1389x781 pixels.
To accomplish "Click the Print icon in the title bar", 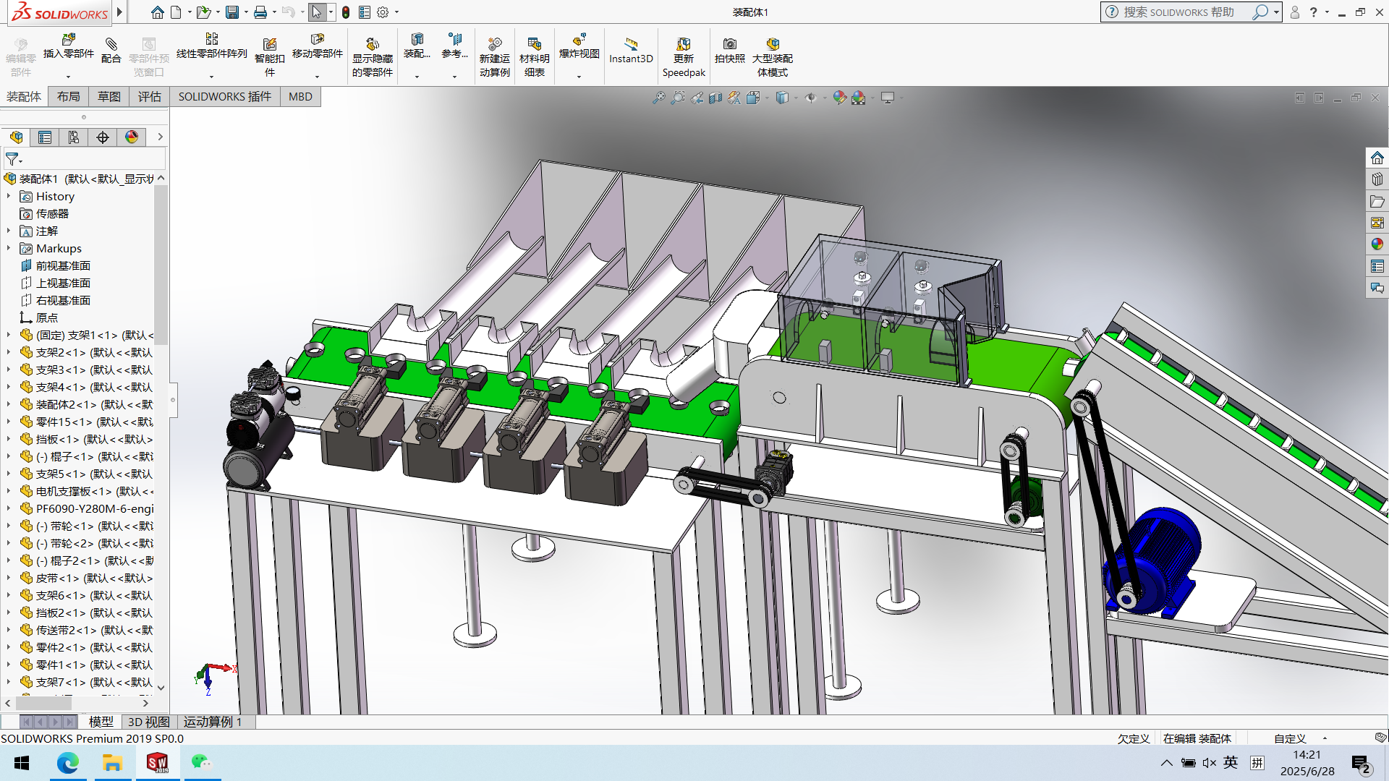I will tap(260, 12).
